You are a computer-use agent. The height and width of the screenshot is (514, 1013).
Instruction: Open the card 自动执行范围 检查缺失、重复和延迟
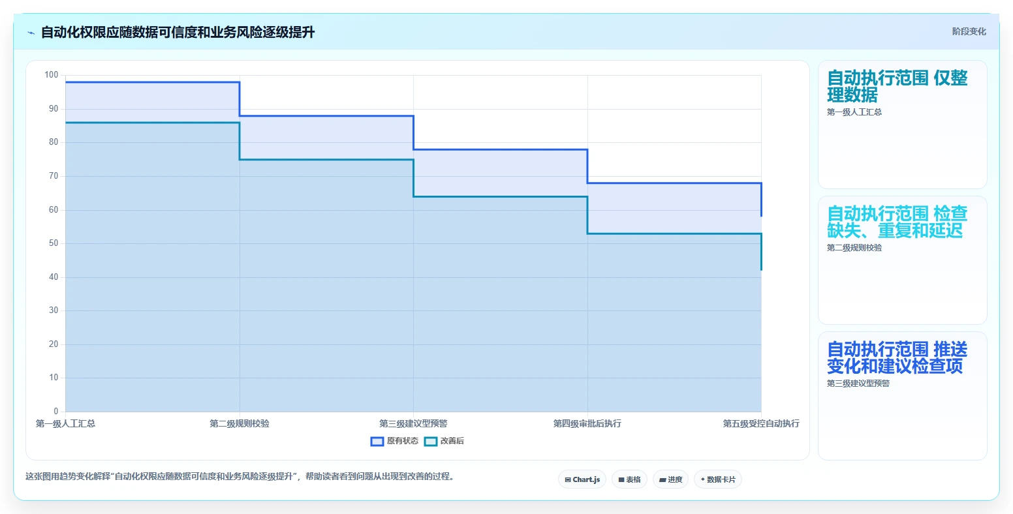click(902, 260)
